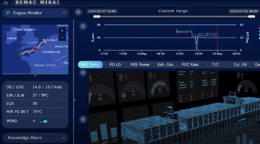Click the yellow route origin marker on map
This screenshot has height=144, width=260.
coord(21,54)
